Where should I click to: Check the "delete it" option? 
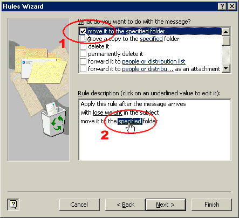[83, 46]
